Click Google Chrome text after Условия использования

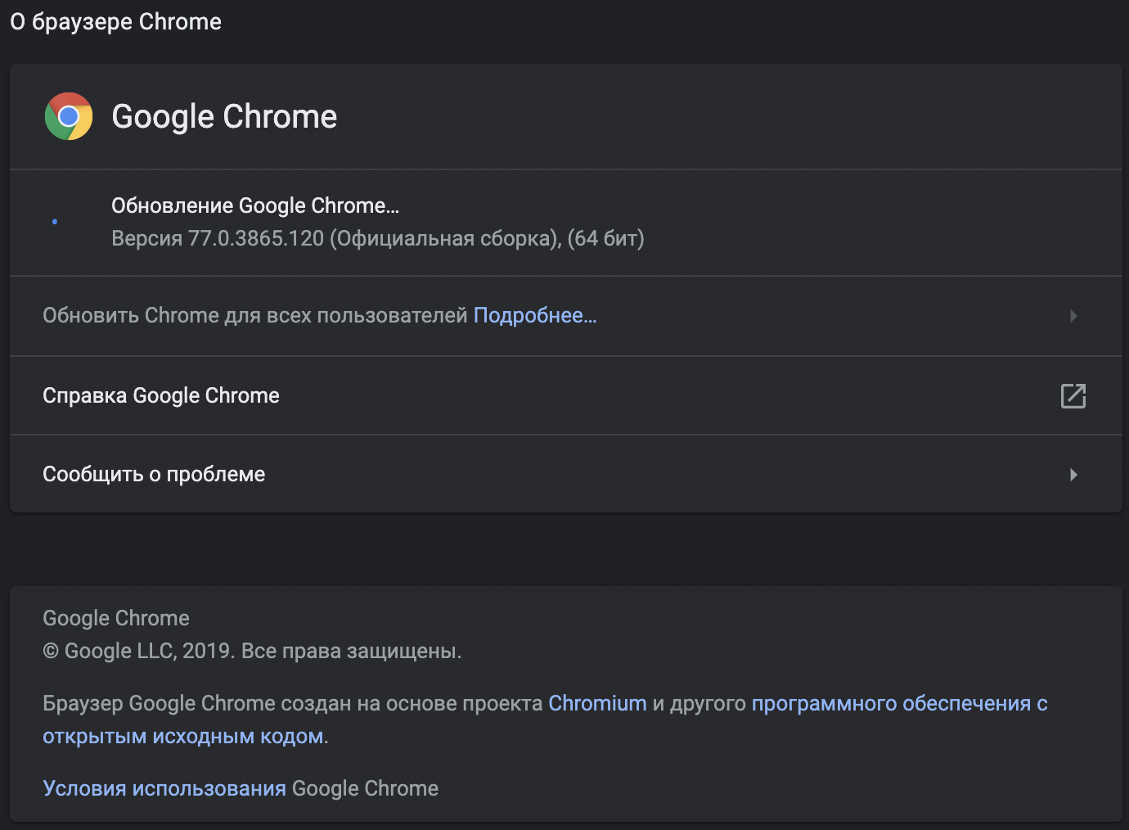pyautogui.click(x=365, y=788)
